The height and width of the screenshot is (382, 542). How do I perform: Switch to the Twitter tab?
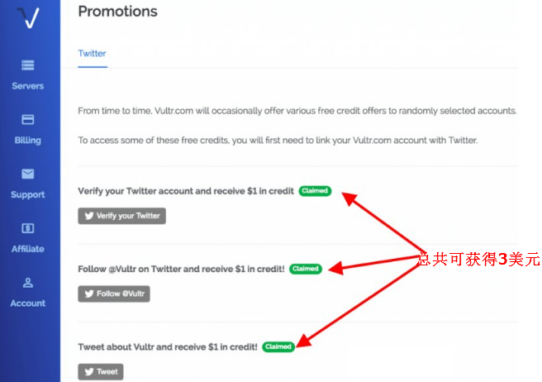click(92, 54)
